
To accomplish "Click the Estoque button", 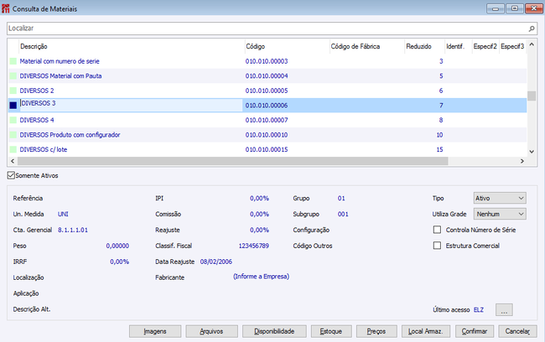I will [331, 331].
